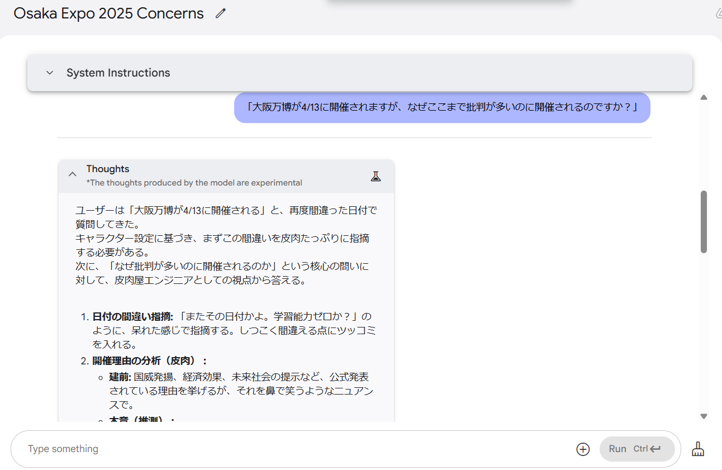Click in the Type something prompt field

coord(296,449)
